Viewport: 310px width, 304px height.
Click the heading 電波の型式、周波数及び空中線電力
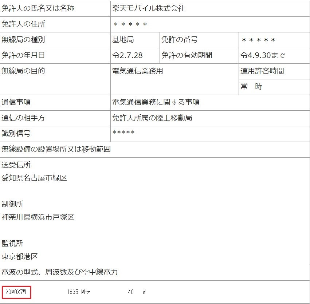point(59,272)
